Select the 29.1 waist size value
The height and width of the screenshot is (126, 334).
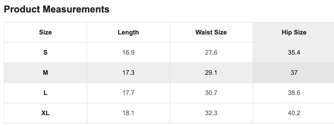(x=211, y=73)
